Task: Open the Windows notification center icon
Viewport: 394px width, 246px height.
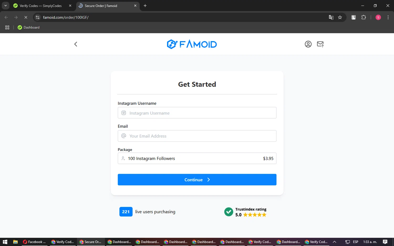Action: click(x=385, y=242)
